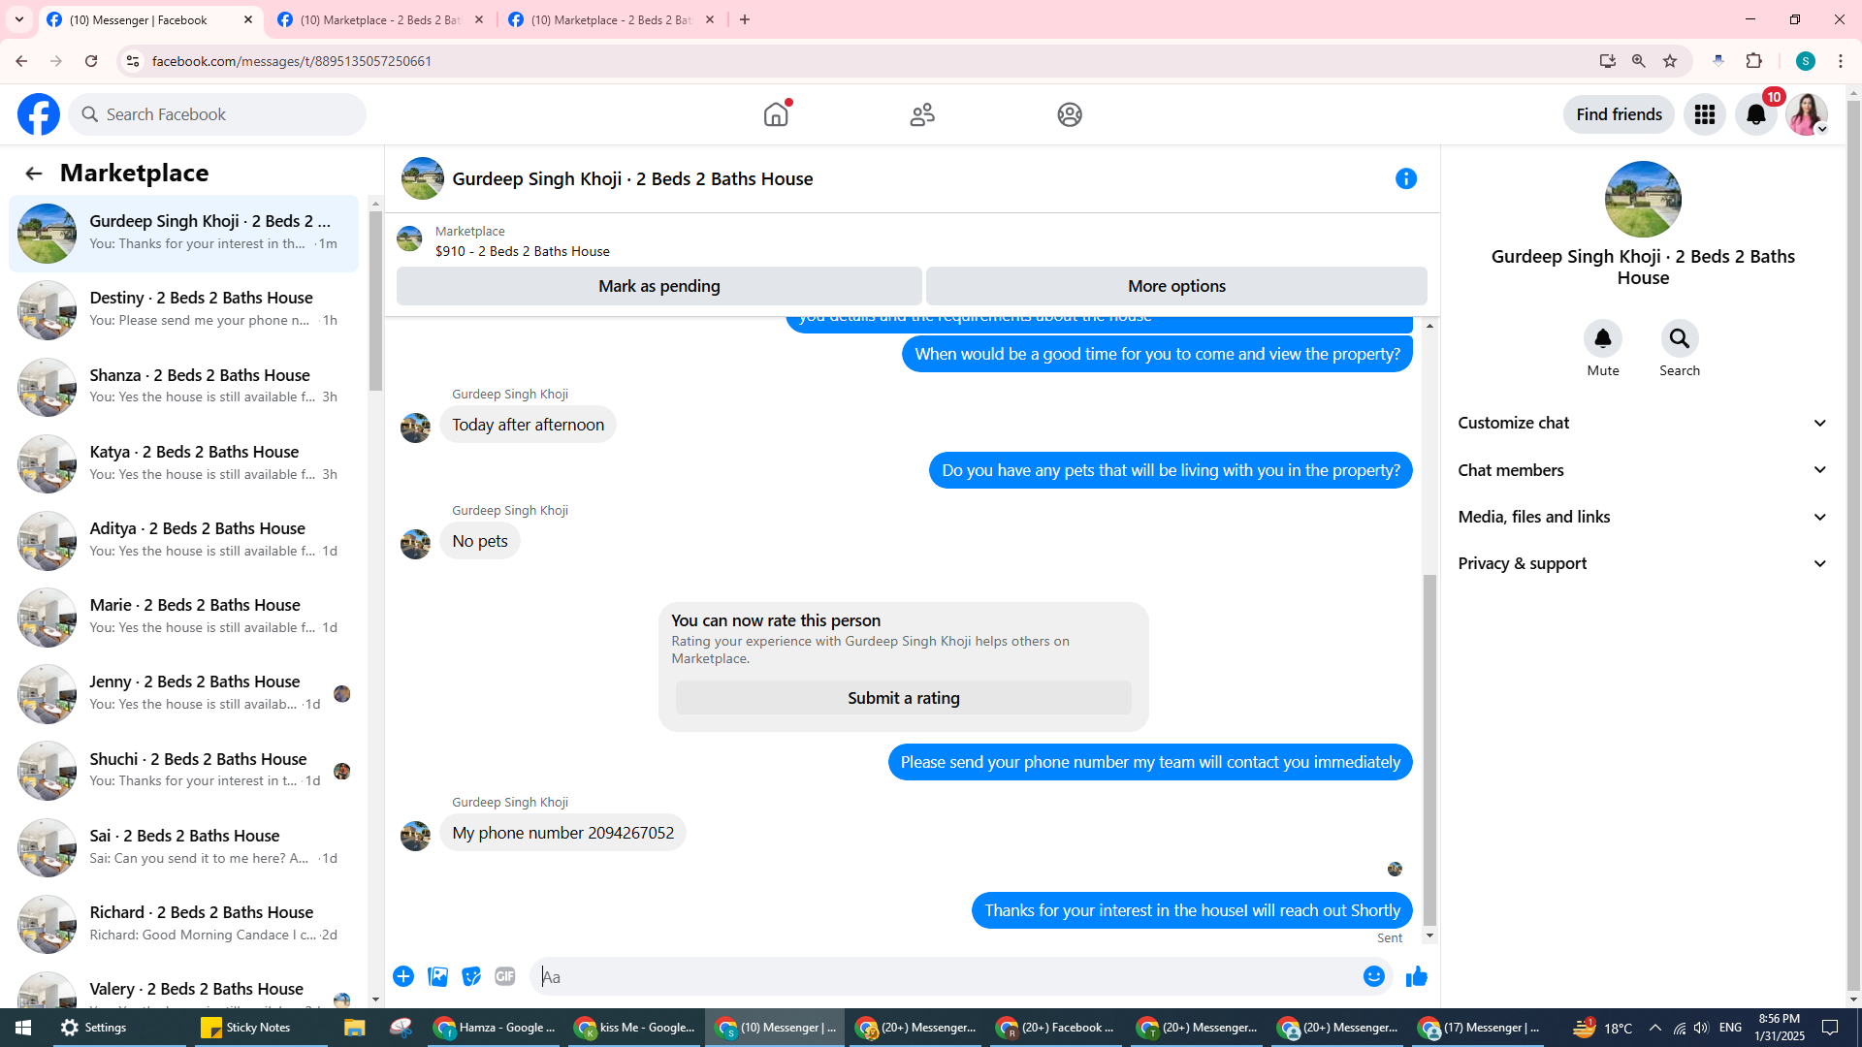Show hidden system tray icons
Screen dimensions: 1862x1047
click(1655, 1028)
